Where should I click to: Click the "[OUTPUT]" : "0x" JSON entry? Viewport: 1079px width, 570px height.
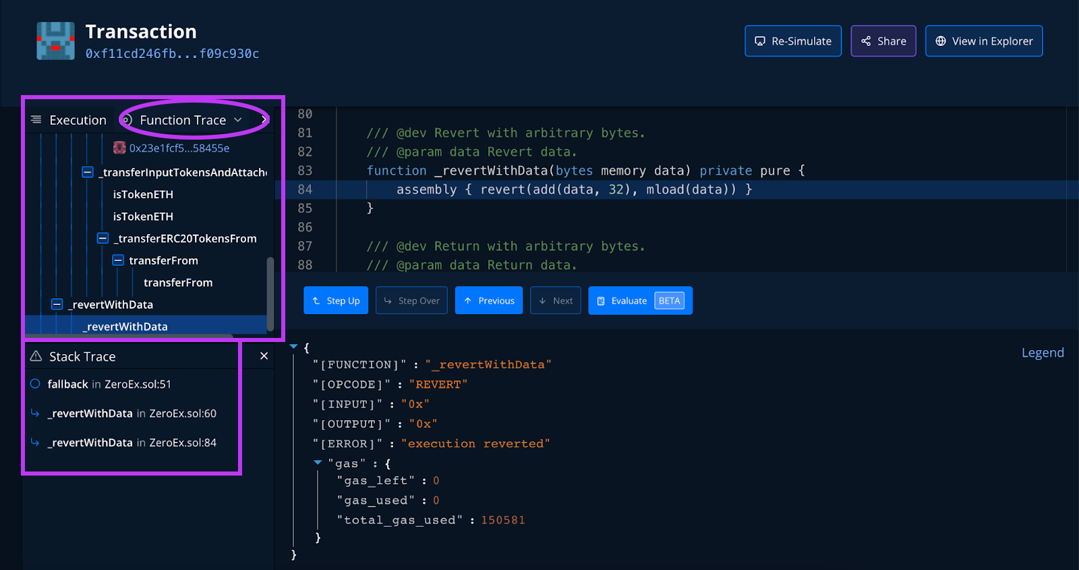(x=375, y=424)
